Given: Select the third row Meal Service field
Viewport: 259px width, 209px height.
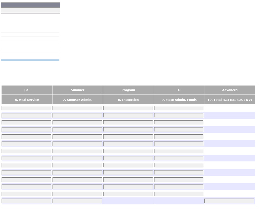Looking at the screenshot, I should click(26, 122).
